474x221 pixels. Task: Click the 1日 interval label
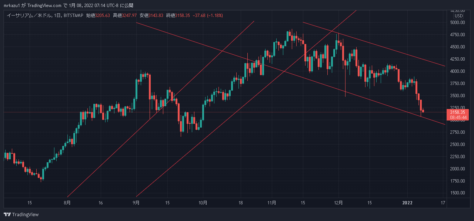pos(57,16)
